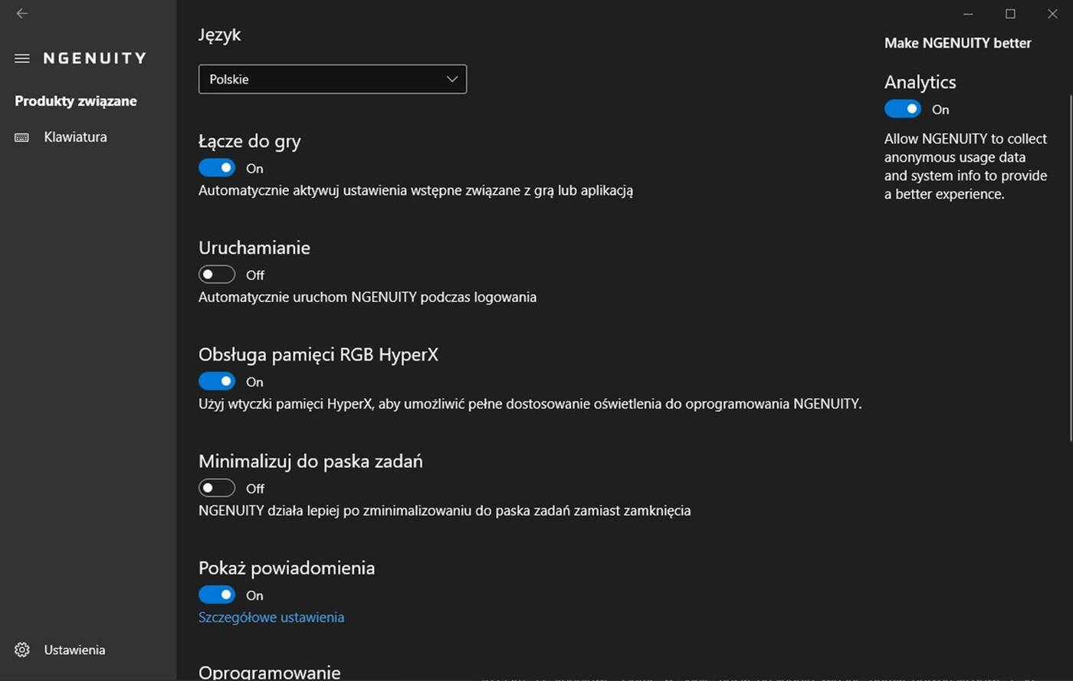Open the Język language dropdown
The width and height of the screenshot is (1073, 681).
click(332, 79)
